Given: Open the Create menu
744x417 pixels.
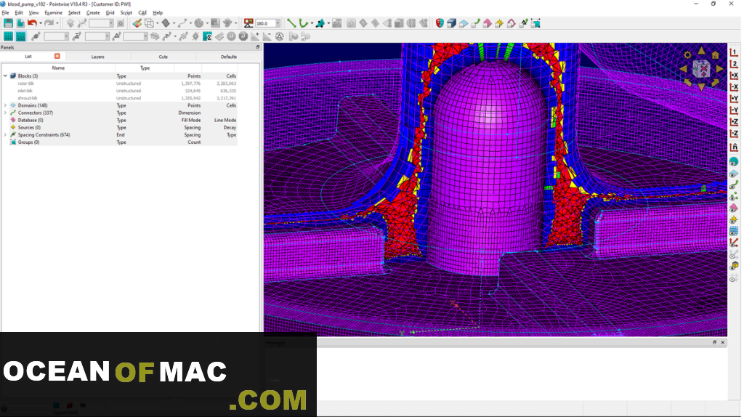Looking at the screenshot, I should pyautogui.click(x=93, y=13).
